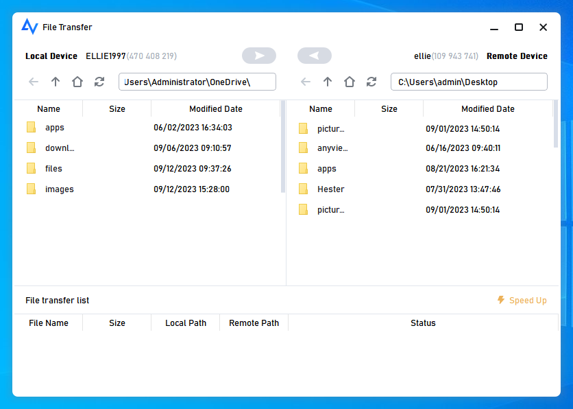Open the apps folder on the local device

pos(55,127)
